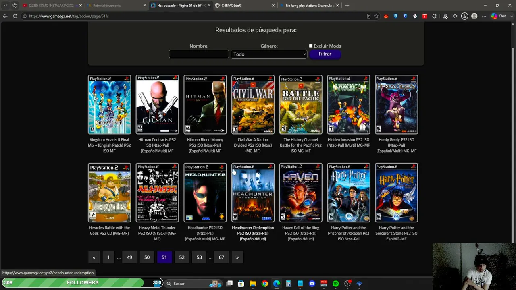Open Battle for the Pacific cover

click(301, 104)
